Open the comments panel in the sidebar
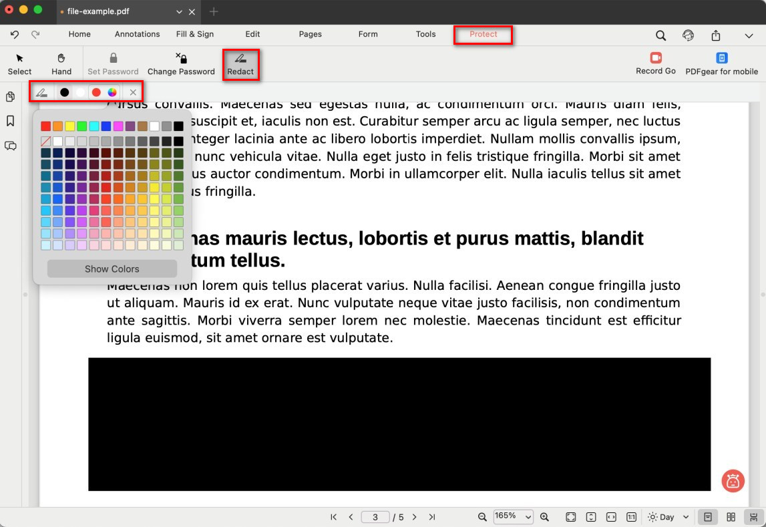The width and height of the screenshot is (766, 527). 11,146
